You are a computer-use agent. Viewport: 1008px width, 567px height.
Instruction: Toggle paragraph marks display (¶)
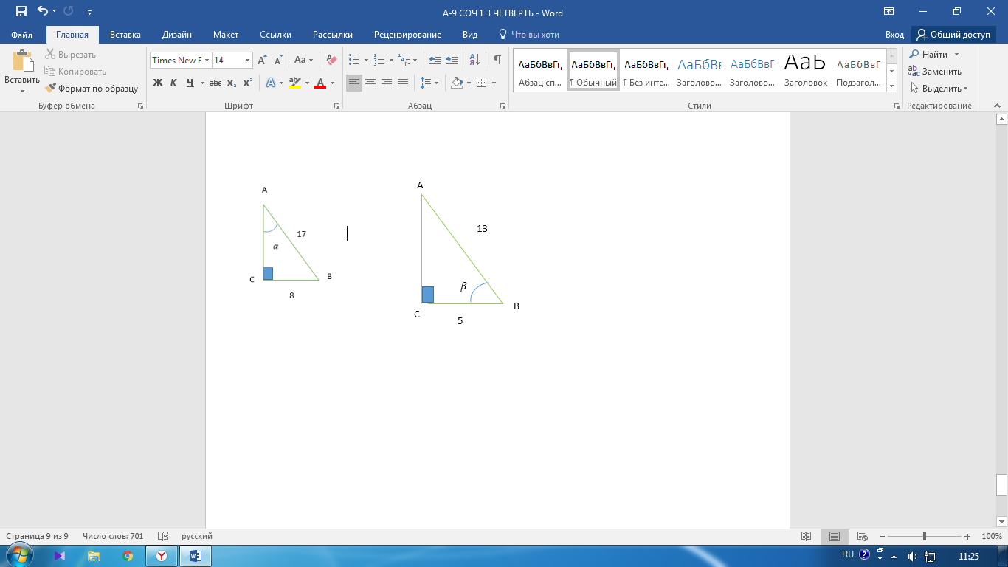497,61
